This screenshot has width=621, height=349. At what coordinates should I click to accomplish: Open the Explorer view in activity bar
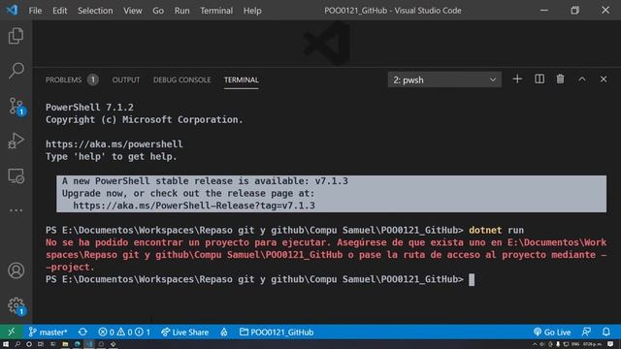tap(16, 36)
